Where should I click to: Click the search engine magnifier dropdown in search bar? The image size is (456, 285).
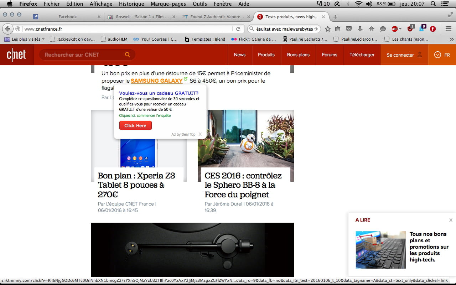(x=252, y=29)
